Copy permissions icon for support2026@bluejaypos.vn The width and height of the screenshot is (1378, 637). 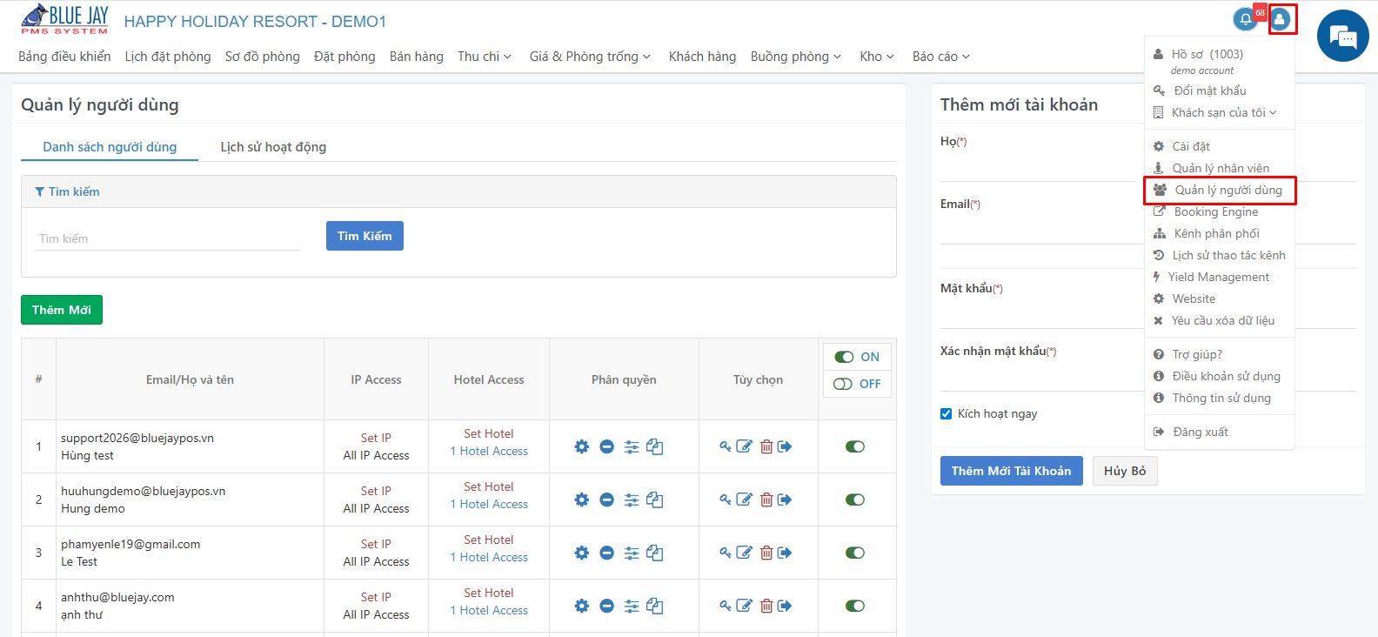pyautogui.click(x=655, y=446)
